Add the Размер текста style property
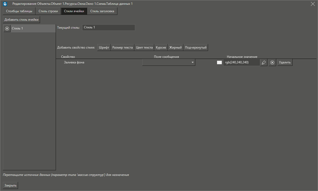This screenshot has height=191, width=318. coord(122,47)
